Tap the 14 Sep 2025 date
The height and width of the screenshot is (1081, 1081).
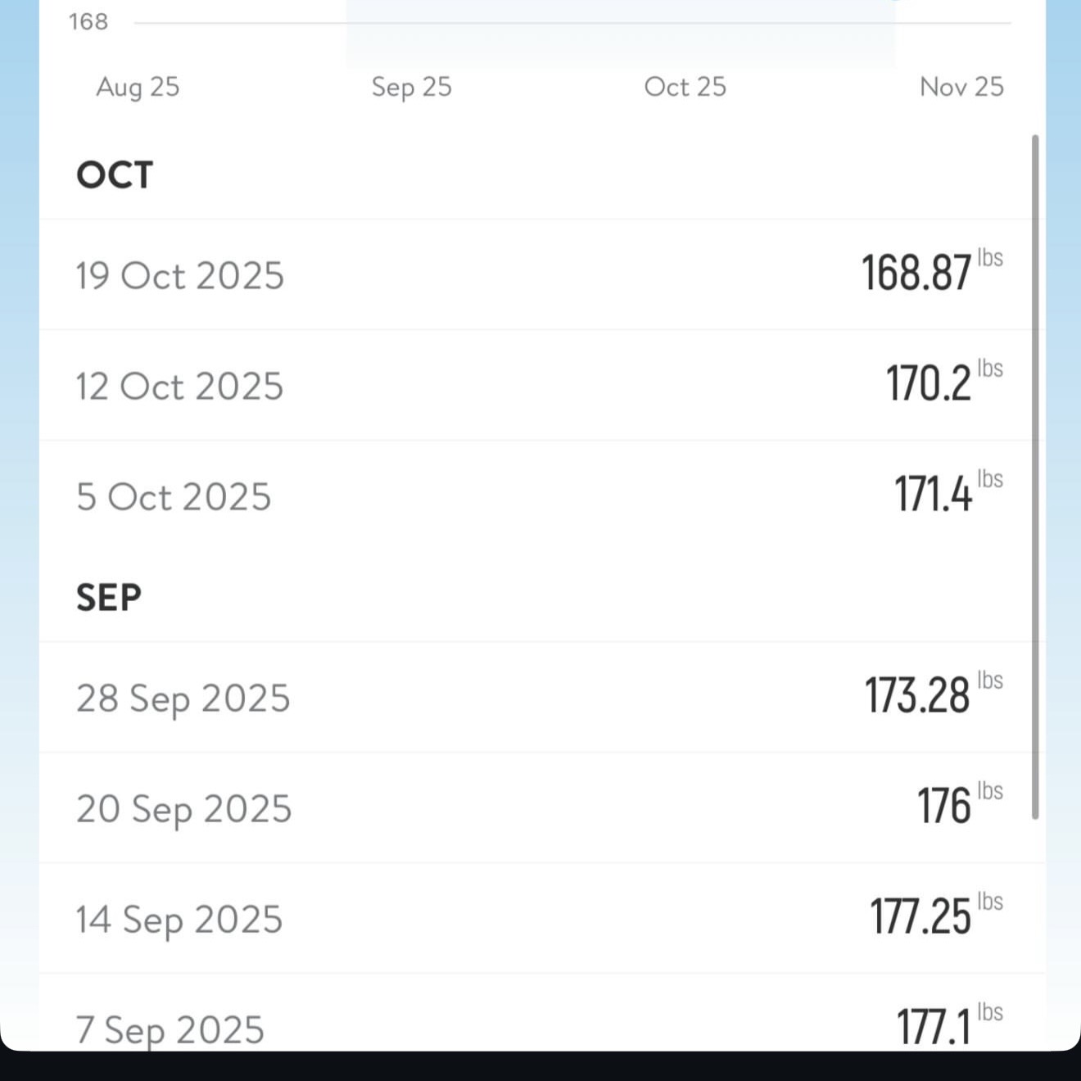pyautogui.click(x=179, y=920)
